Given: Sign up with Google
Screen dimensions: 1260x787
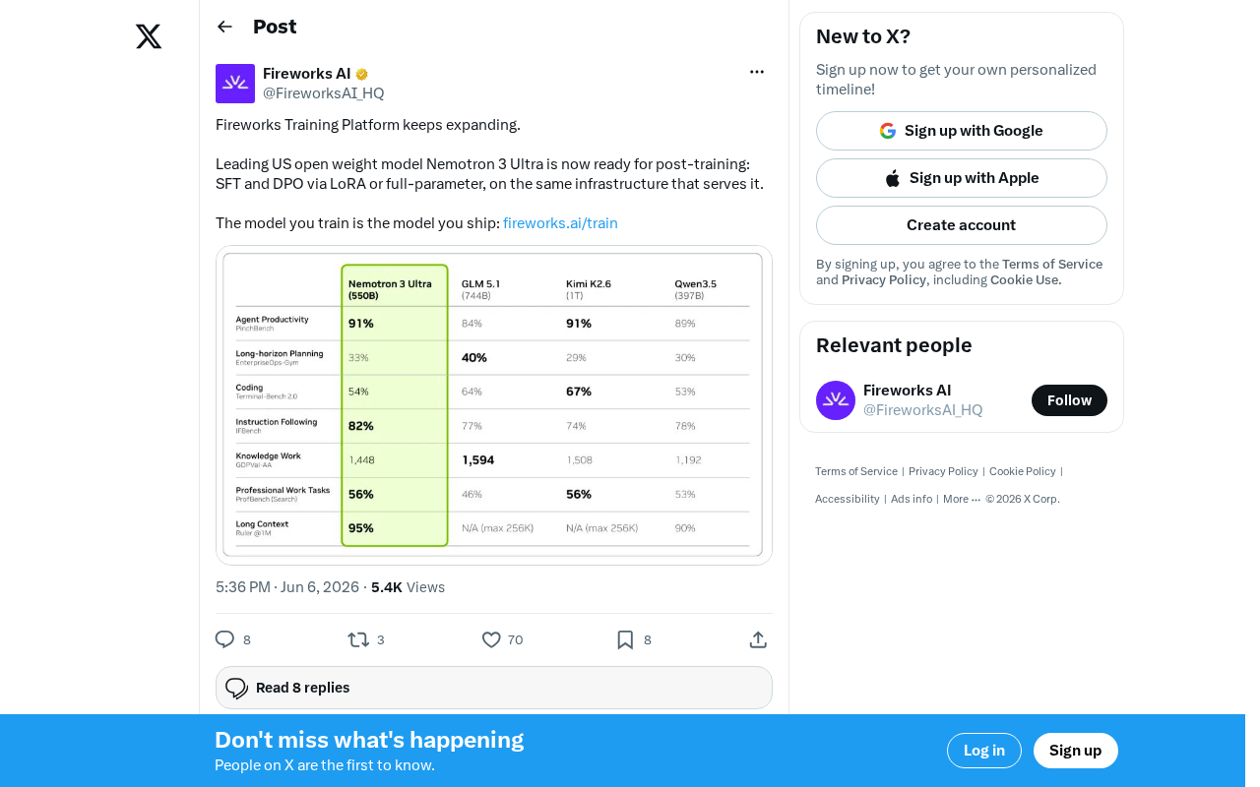Looking at the screenshot, I should tap(962, 131).
